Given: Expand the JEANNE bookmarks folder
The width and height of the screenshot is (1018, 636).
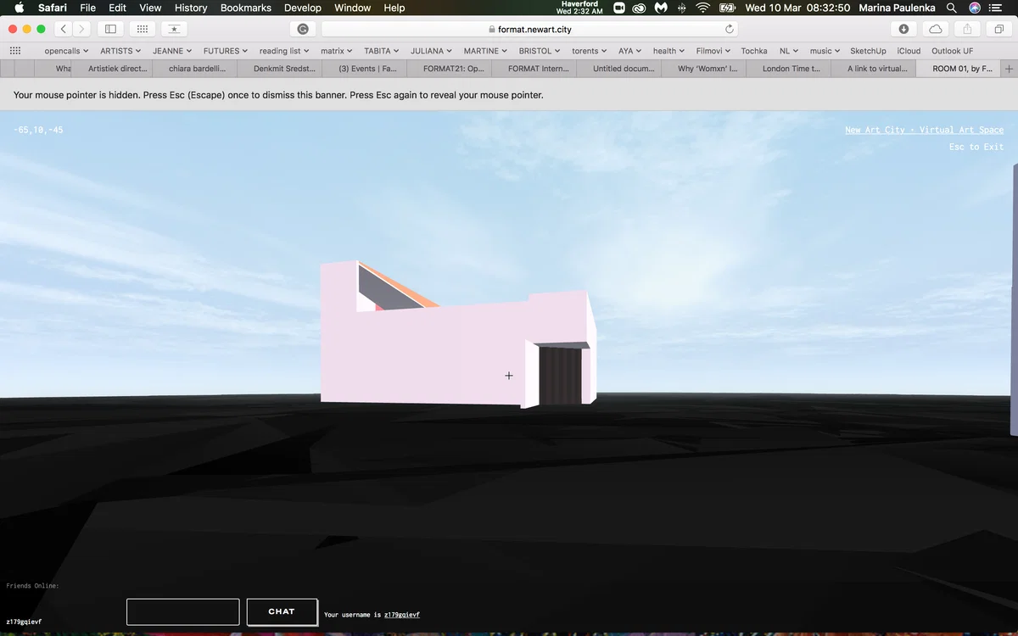Looking at the screenshot, I should point(172,51).
